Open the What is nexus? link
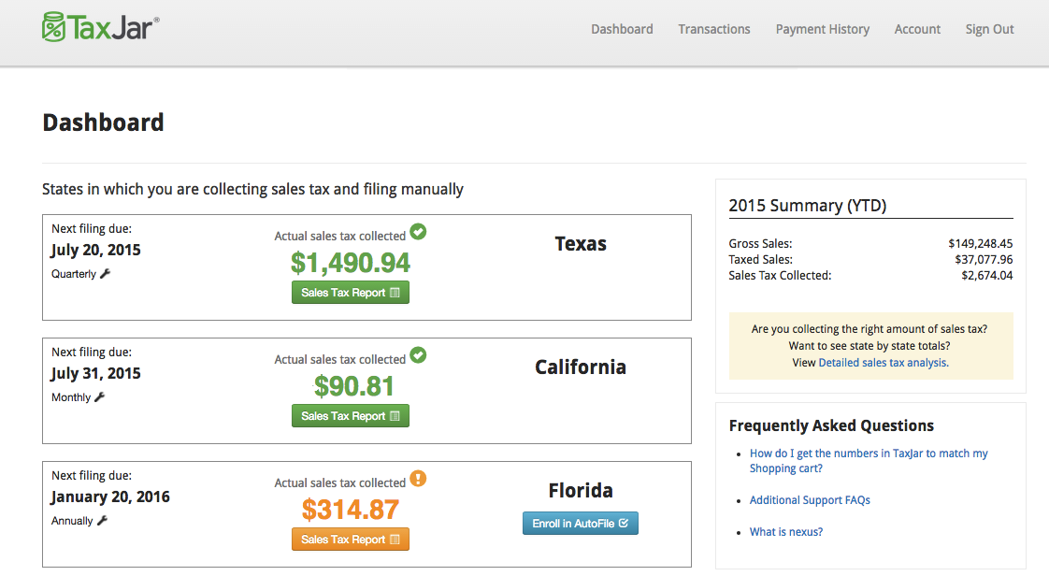The width and height of the screenshot is (1049, 576). pos(785,532)
